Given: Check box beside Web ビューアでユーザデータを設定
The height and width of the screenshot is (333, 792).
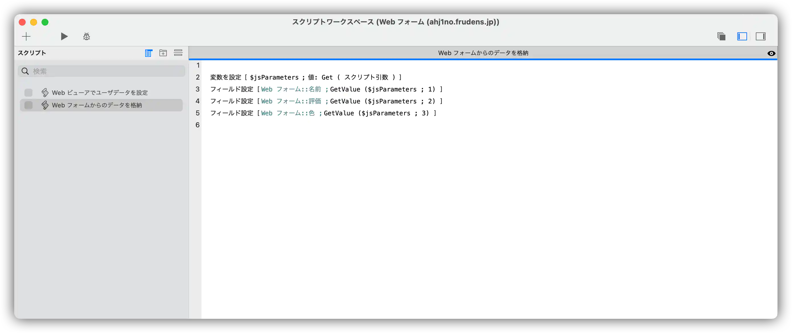Looking at the screenshot, I should pyautogui.click(x=28, y=93).
